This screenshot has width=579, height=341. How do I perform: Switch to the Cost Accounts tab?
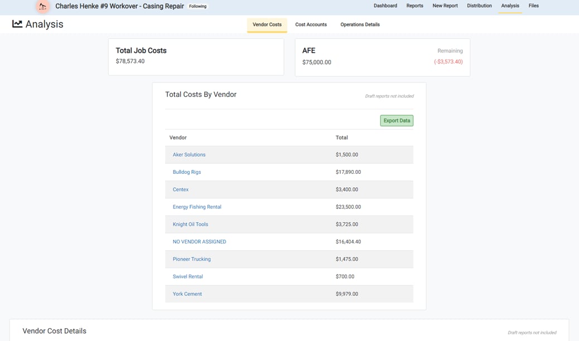[x=311, y=25]
